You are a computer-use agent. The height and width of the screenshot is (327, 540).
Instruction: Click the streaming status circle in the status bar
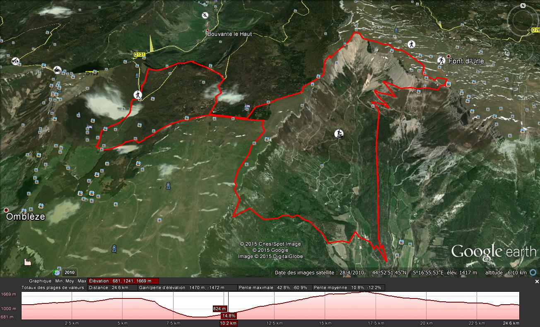coord(533,272)
